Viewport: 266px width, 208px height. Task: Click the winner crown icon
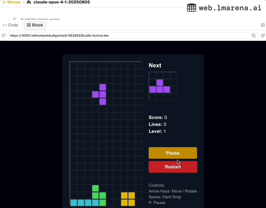(x=4, y=2)
